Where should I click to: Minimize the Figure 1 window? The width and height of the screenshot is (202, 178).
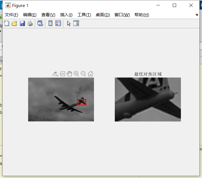tap(158, 5)
